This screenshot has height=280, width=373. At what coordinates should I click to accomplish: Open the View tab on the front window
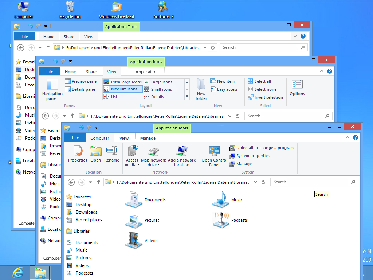(x=124, y=138)
